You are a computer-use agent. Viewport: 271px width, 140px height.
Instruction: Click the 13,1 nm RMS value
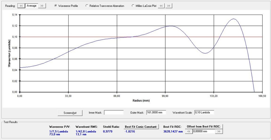(81, 134)
